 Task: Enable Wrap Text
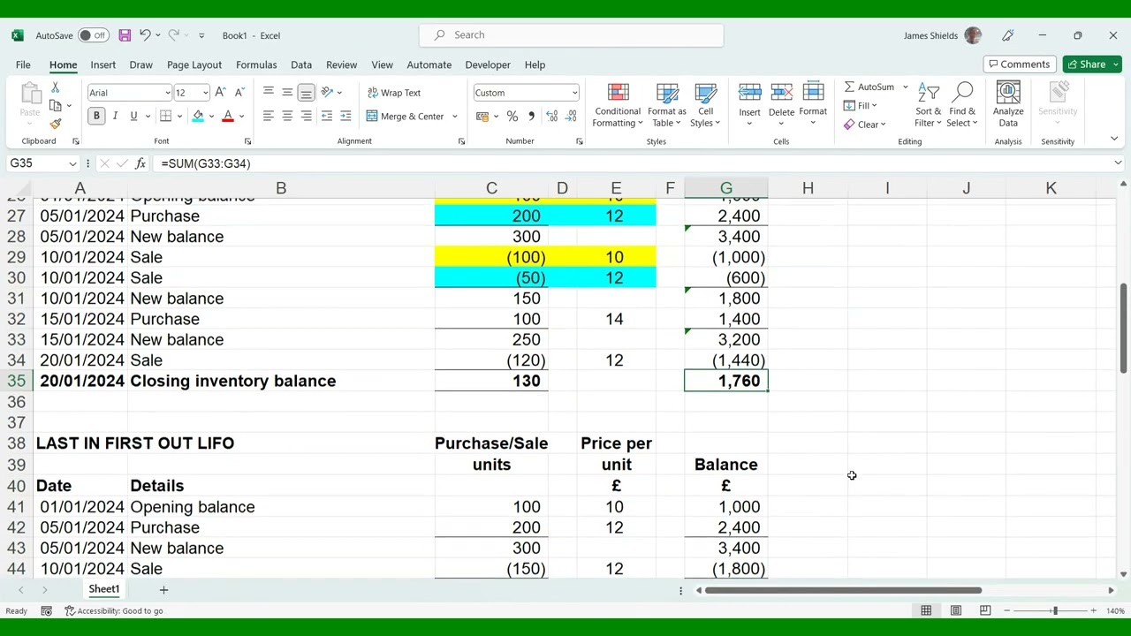pos(394,93)
